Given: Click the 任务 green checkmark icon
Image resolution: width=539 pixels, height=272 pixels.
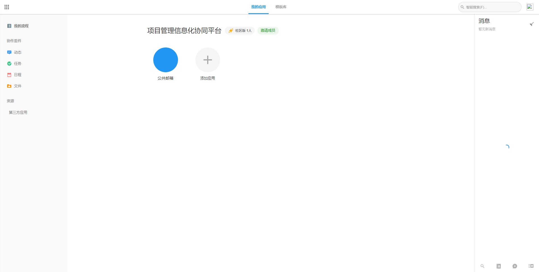Looking at the screenshot, I should click(x=9, y=64).
